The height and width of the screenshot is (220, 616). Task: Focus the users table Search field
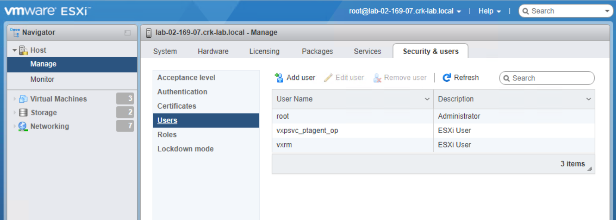click(547, 78)
